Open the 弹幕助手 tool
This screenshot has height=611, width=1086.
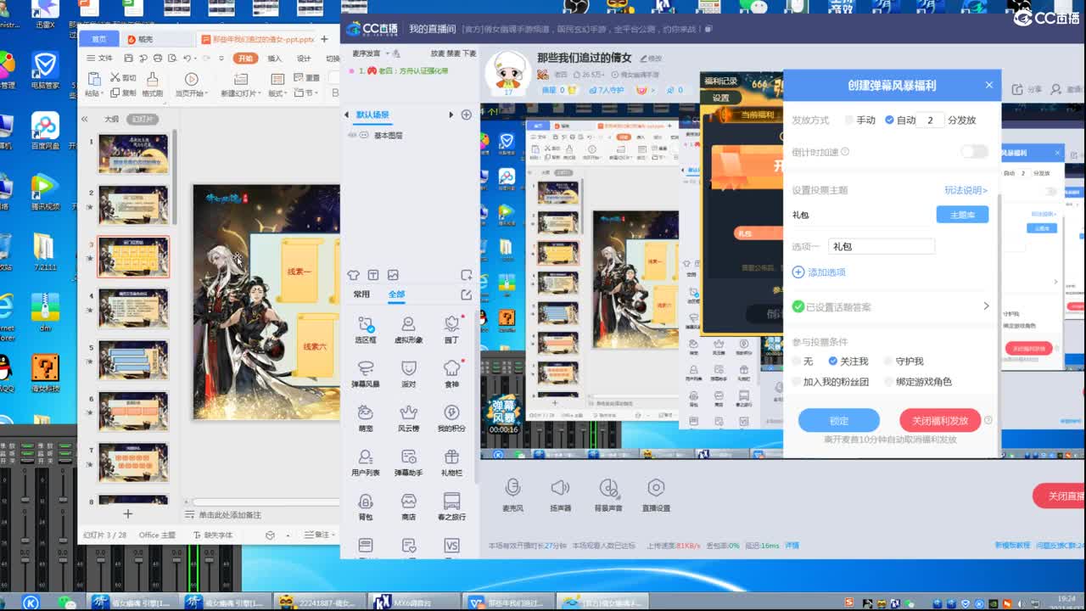[409, 462]
